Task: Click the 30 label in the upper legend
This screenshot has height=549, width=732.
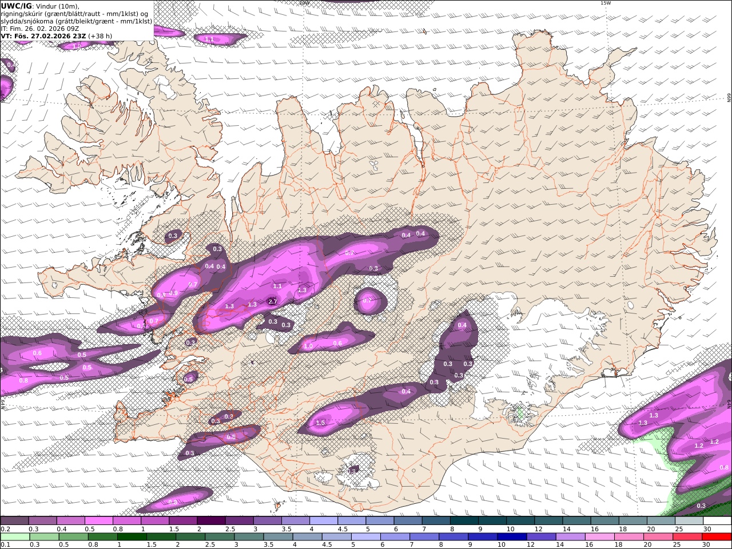Action: pos(707,529)
